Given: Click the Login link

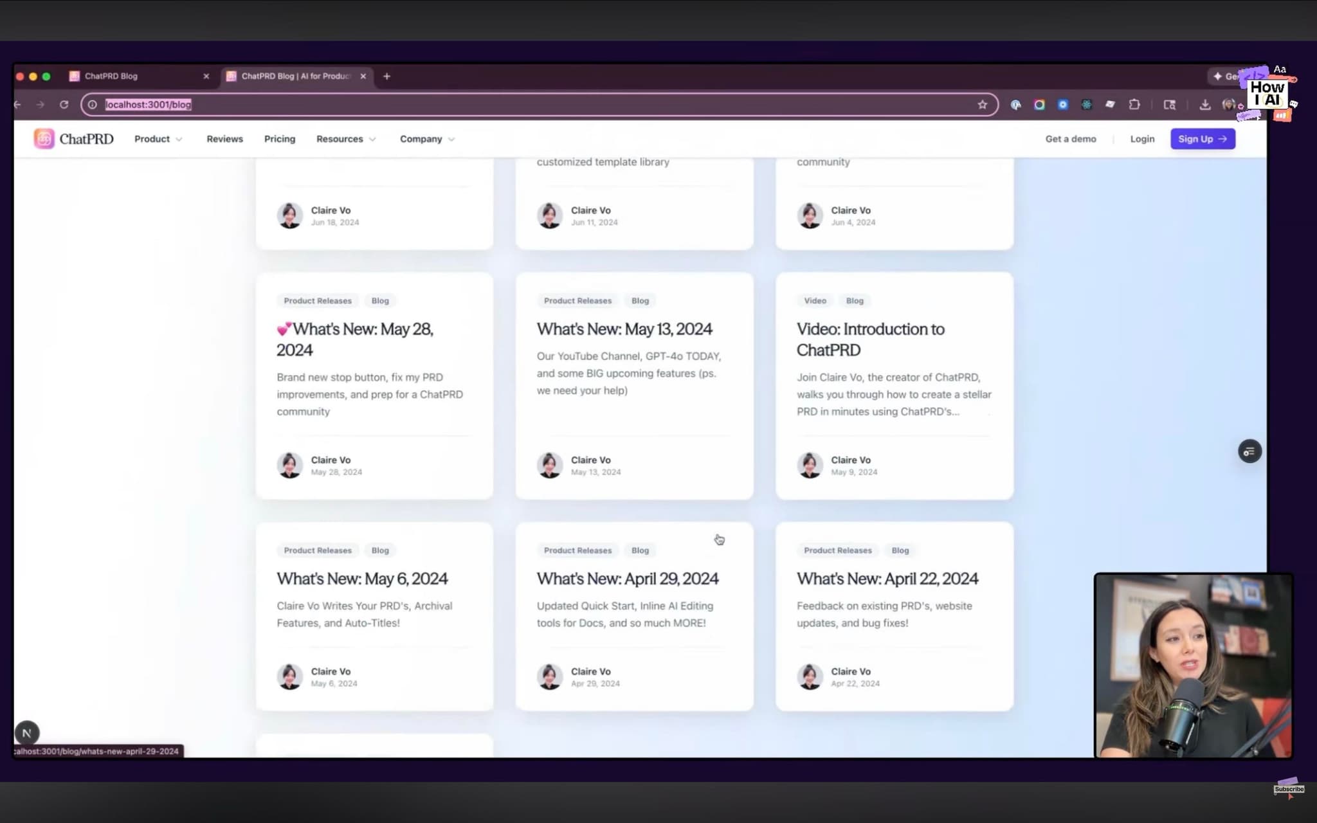Looking at the screenshot, I should (1142, 139).
